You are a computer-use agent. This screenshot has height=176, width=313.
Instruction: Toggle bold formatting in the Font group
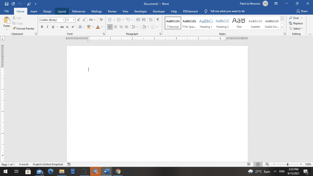[x=42, y=27]
